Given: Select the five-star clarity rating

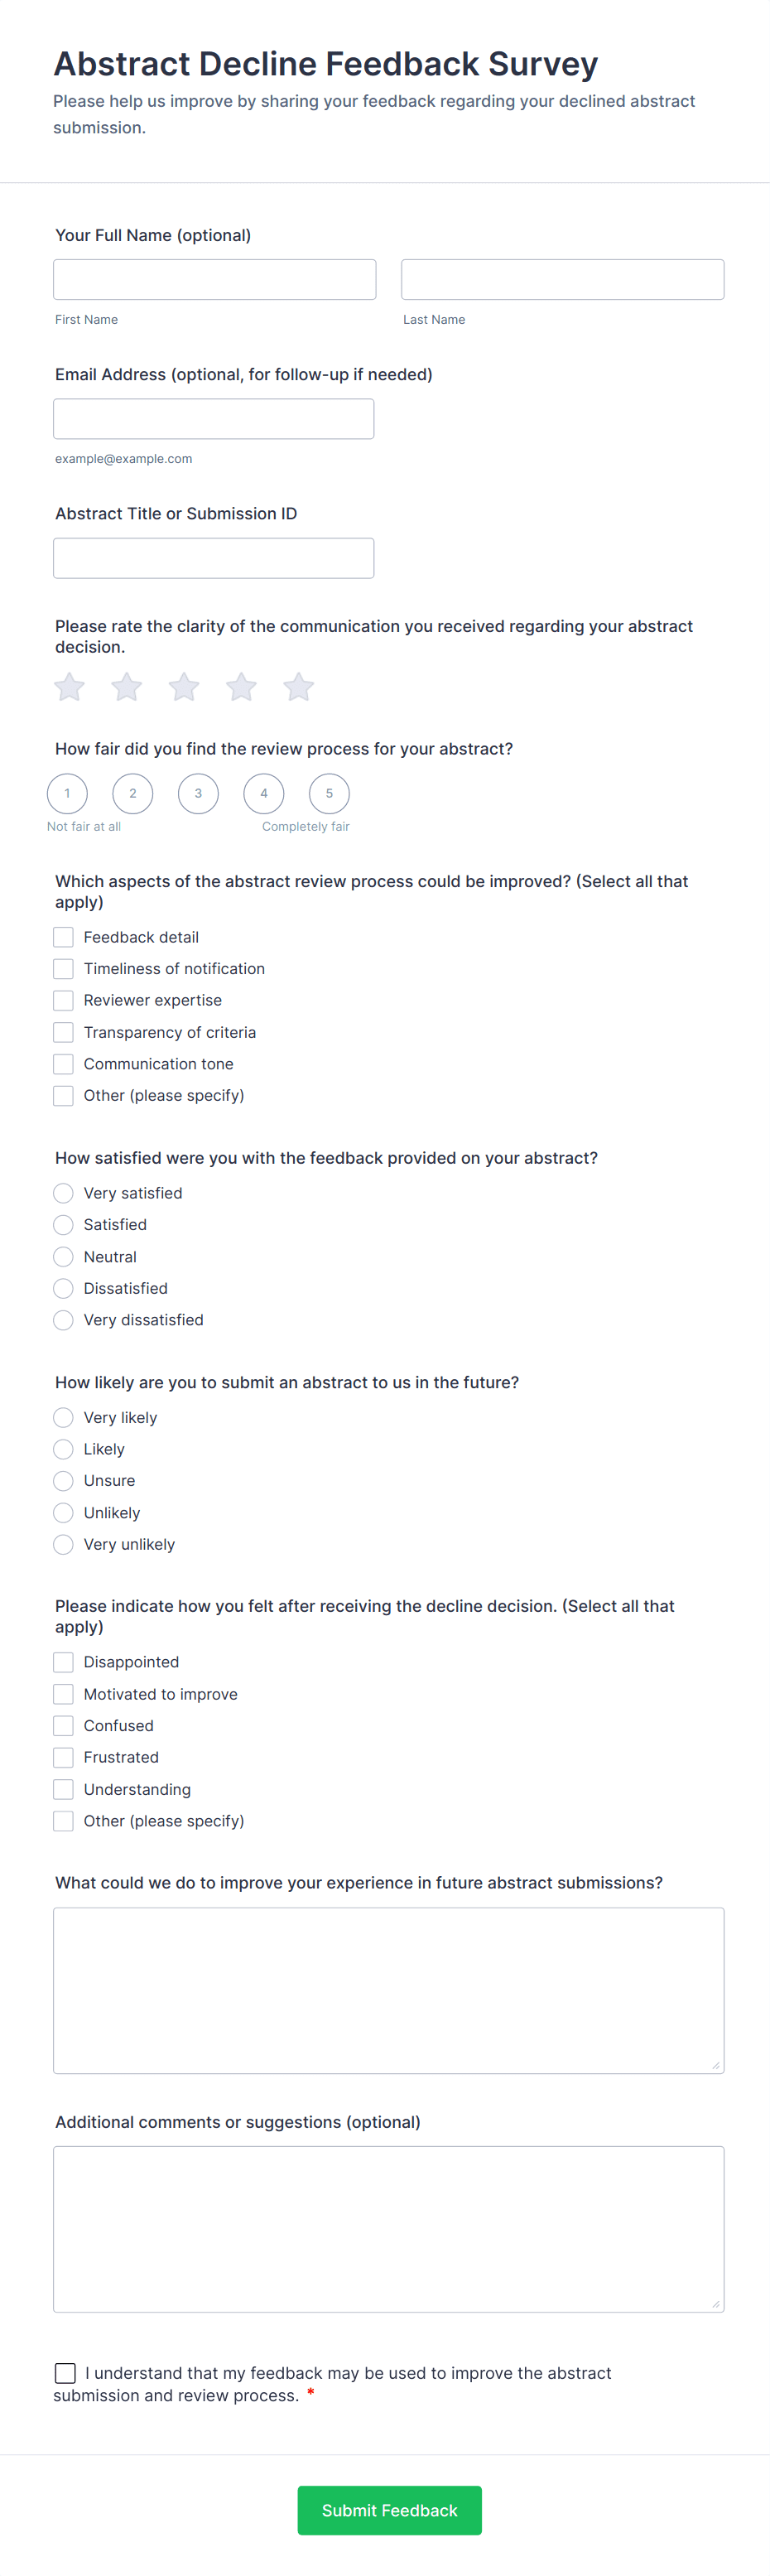Looking at the screenshot, I should coord(297,687).
